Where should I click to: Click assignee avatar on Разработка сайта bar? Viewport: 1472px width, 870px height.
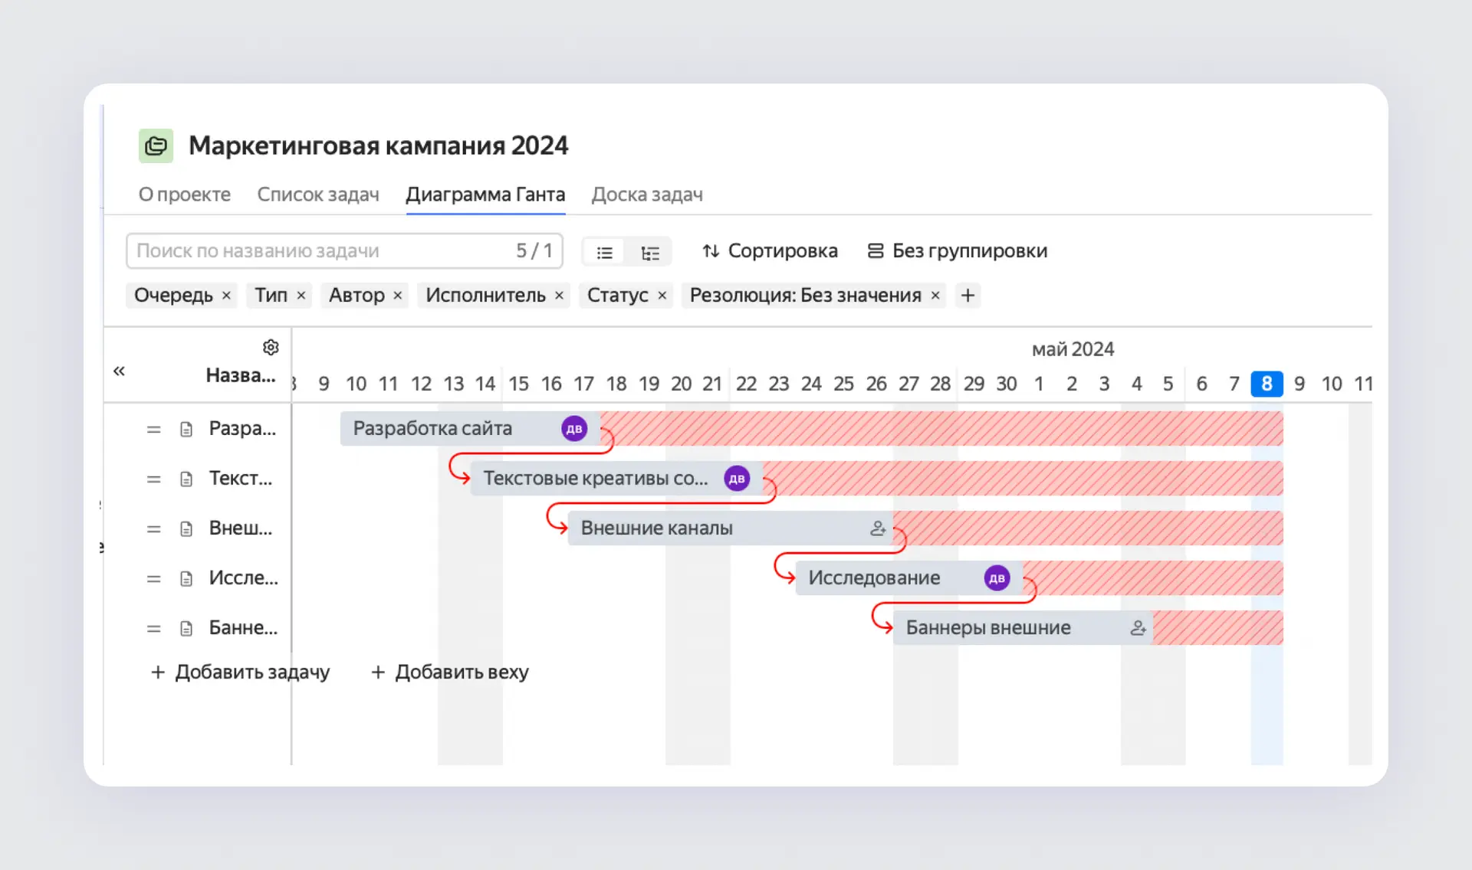574,429
